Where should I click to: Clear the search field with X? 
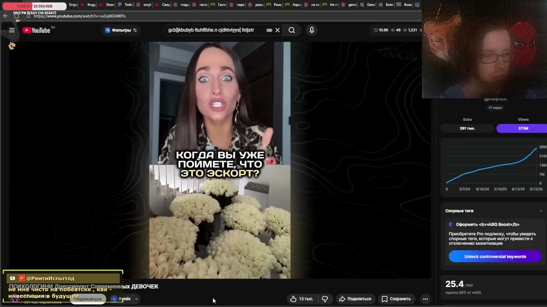pos(277,30)
